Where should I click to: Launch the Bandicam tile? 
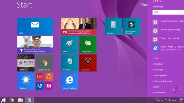(88, 63)
